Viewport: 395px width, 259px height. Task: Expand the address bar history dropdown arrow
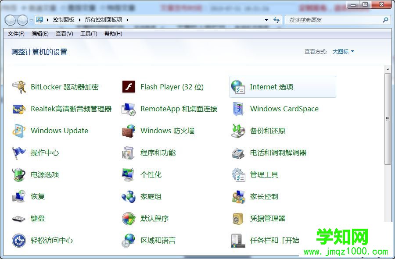[266, 20]
